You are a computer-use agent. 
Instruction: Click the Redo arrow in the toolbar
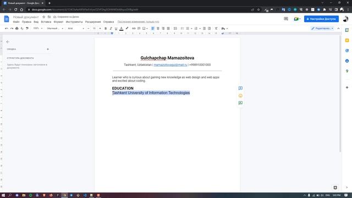(12, 29)
